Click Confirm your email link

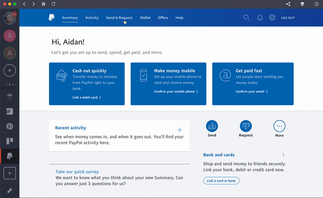[252, 91]
